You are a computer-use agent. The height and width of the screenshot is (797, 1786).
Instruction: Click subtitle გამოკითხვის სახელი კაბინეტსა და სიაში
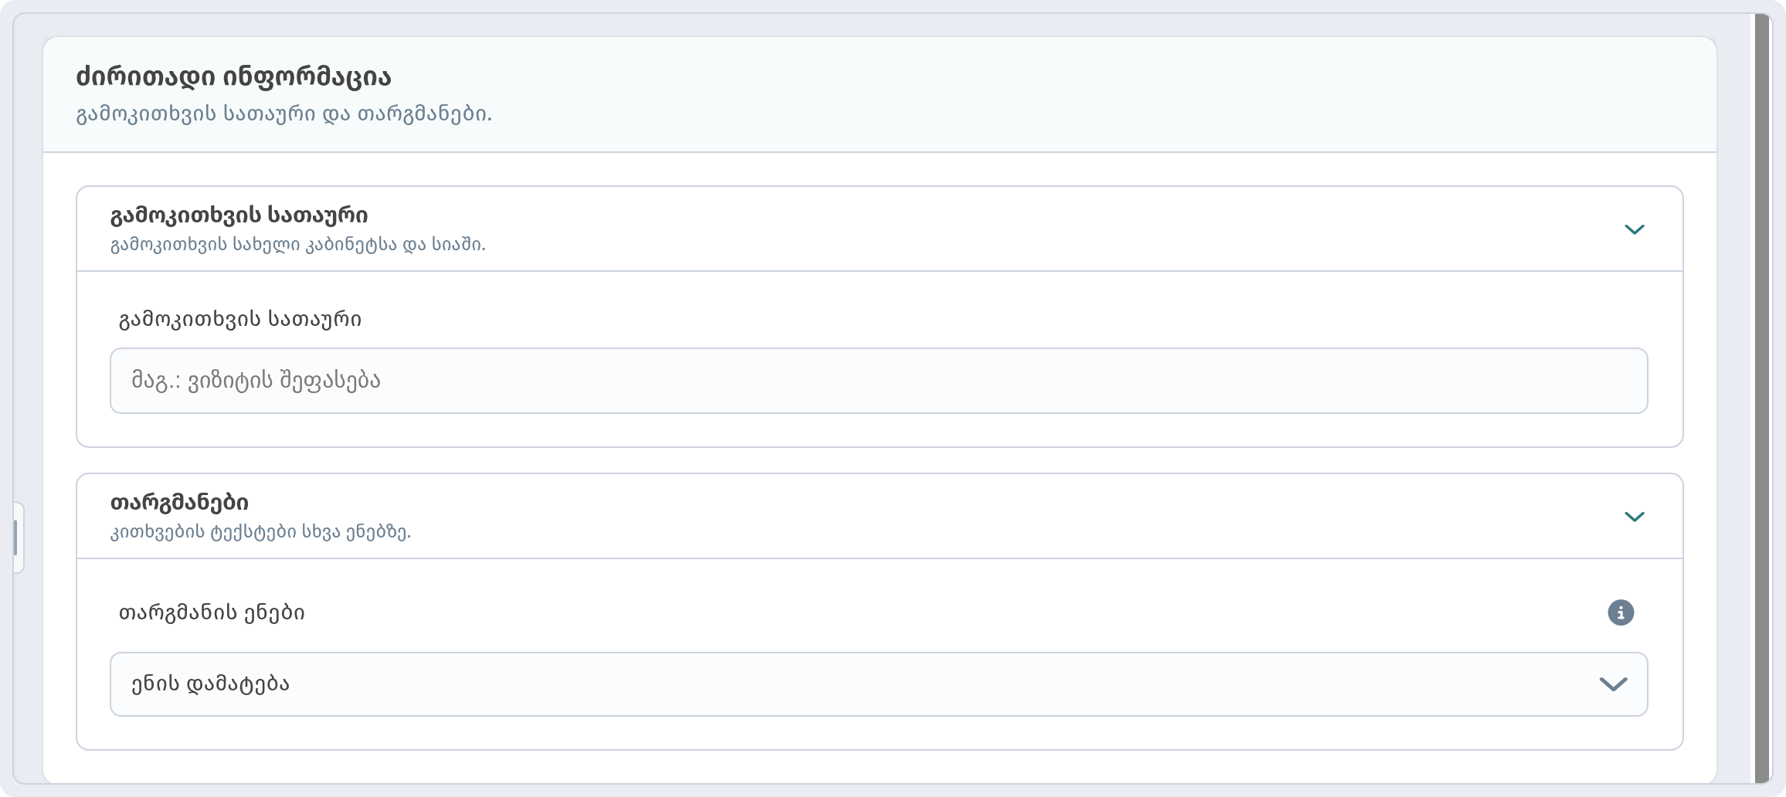click(298, 245)
